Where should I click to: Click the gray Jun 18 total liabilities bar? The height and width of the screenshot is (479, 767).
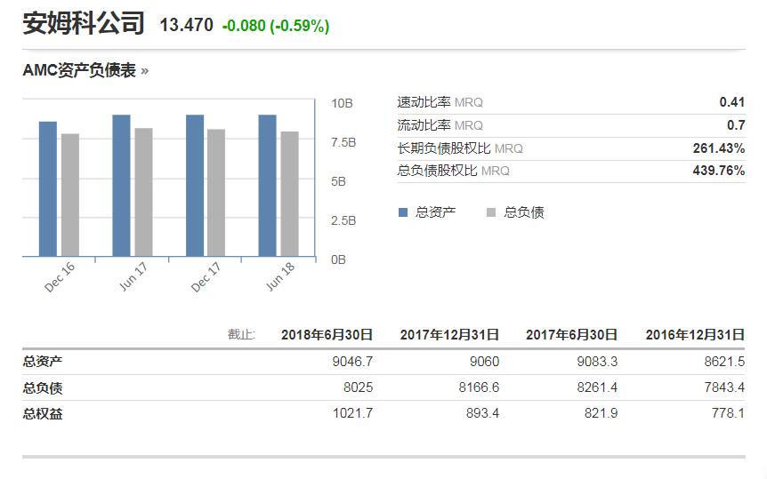(x=289, y=194)
